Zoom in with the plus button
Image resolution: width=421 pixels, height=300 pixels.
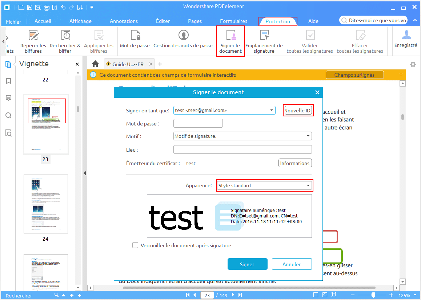[x=391, y=295]
